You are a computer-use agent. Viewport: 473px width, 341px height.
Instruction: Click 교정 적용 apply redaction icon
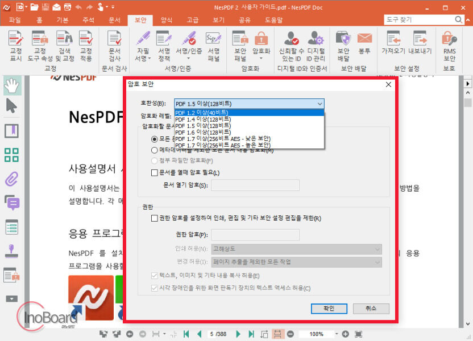pos(86,46)
